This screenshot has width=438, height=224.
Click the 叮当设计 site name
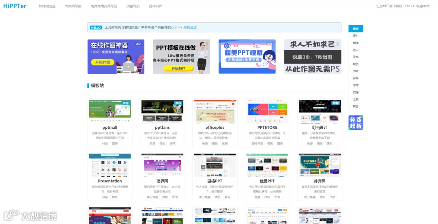pyautogui.click(x=320, y=128)
